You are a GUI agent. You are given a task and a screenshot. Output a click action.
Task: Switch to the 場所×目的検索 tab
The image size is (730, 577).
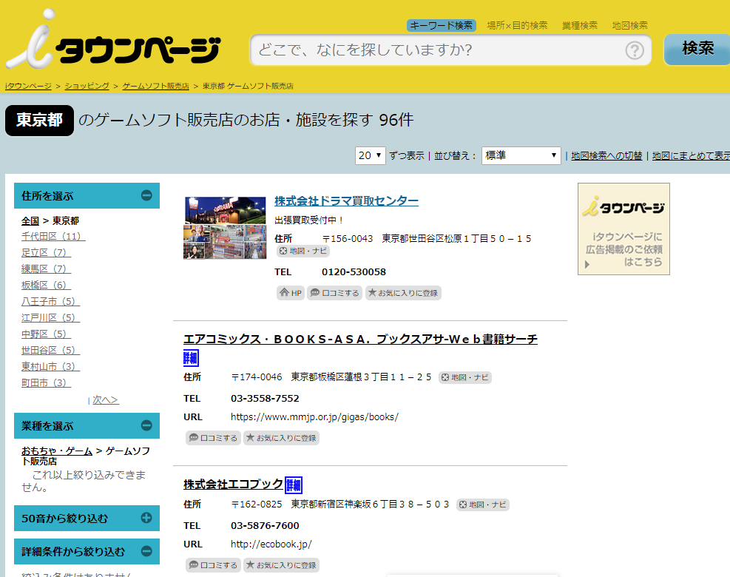coord(517,26)
